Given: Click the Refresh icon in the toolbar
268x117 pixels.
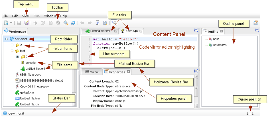Looking at the screenshot, I should coord(73,23).
